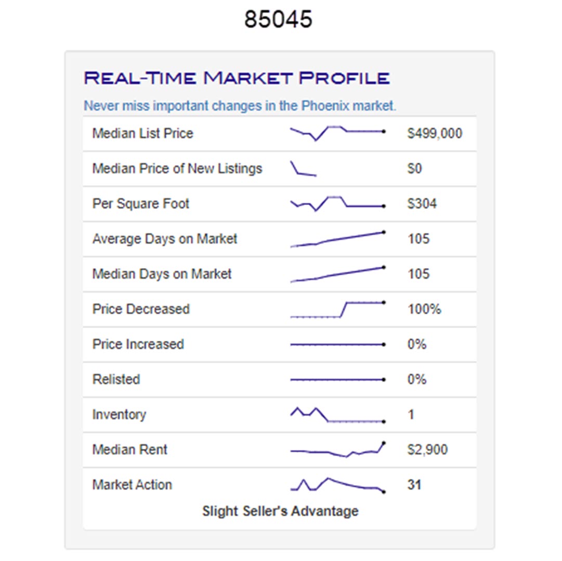Click the Per Square Foot sparkline chart

pos(337,203)
